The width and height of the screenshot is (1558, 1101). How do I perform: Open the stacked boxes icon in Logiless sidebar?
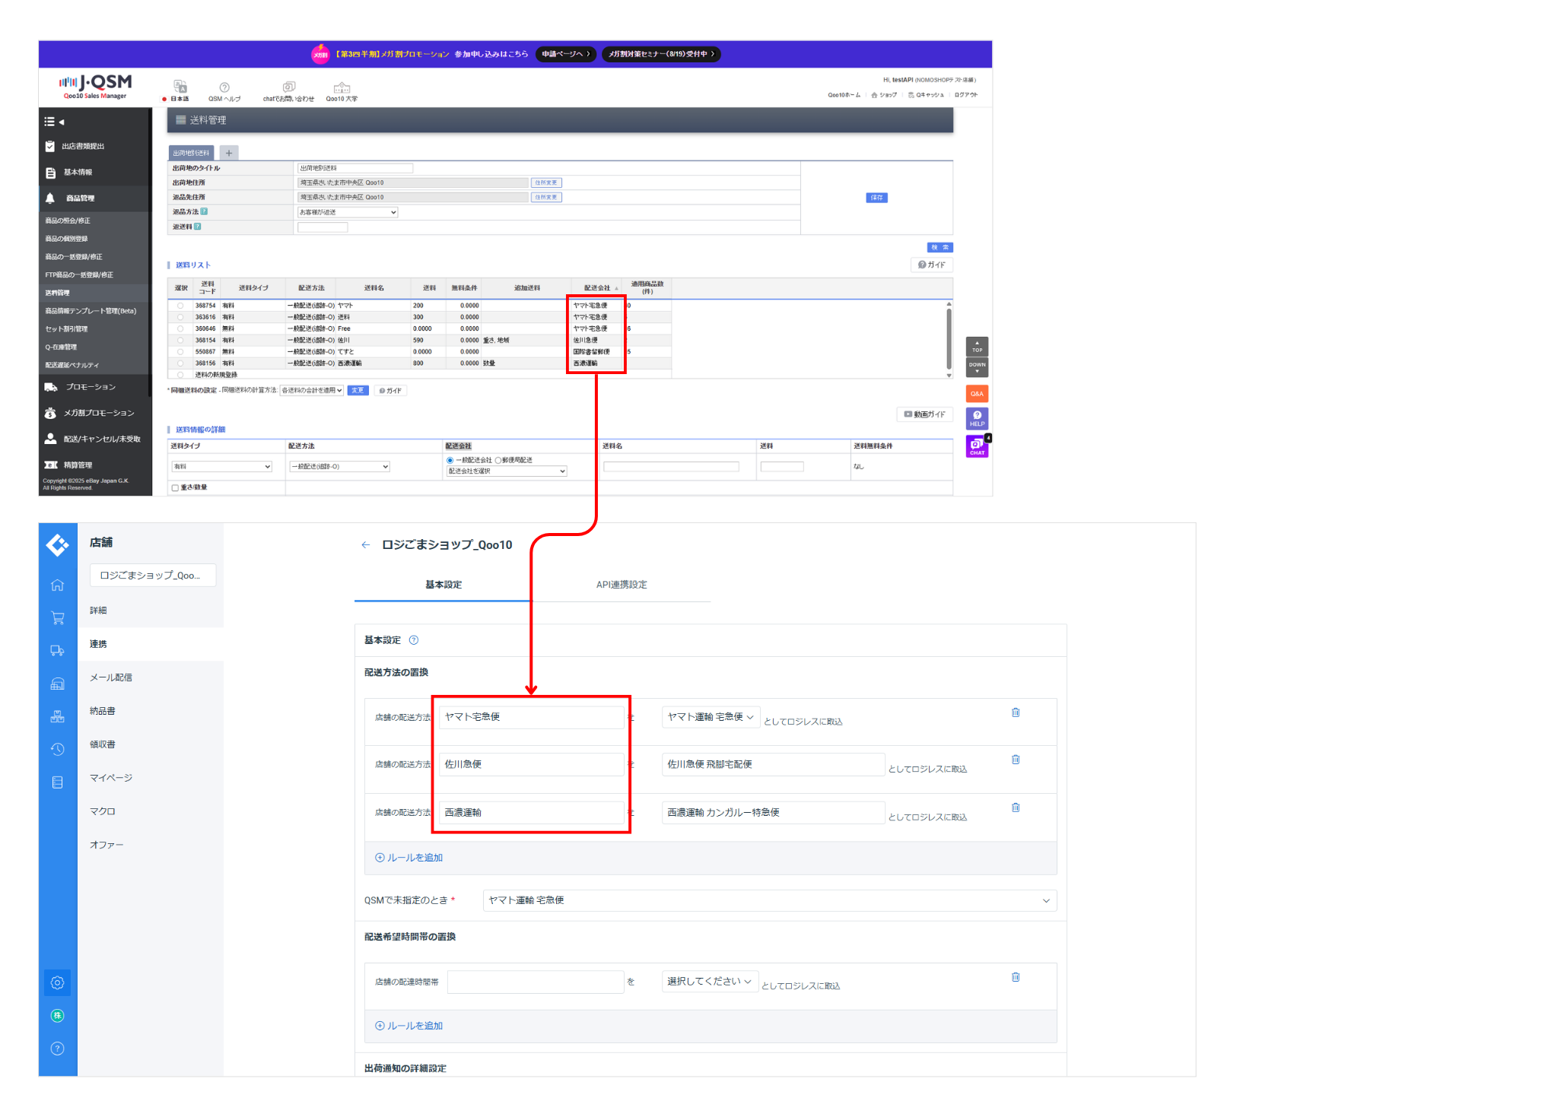point(58,716)
